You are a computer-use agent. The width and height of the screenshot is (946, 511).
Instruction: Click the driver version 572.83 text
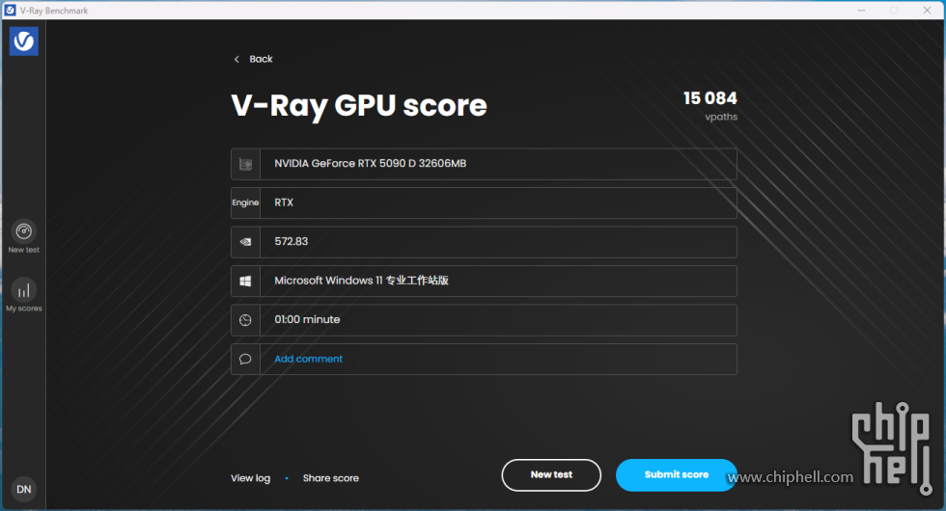(291, 241)
